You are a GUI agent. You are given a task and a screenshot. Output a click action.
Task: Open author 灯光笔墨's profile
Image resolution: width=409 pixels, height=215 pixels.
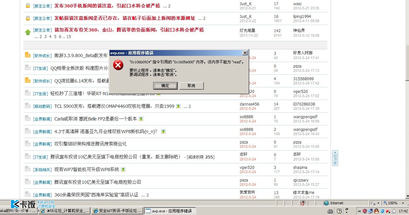[x=248, y=30]
